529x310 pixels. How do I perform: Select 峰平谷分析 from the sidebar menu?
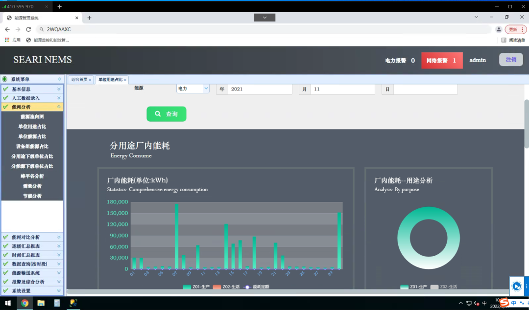coord(32,176)
